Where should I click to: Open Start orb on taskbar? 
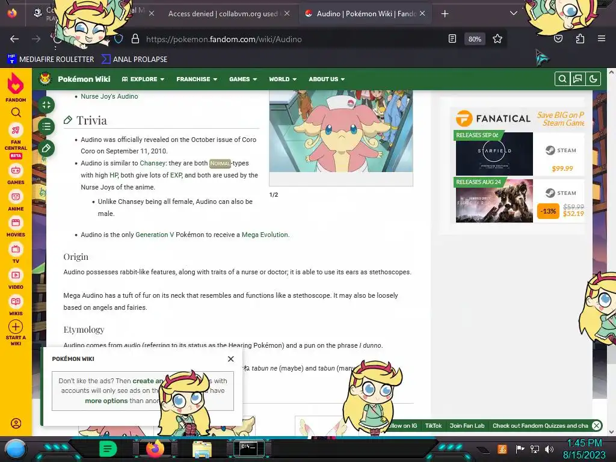16,449
